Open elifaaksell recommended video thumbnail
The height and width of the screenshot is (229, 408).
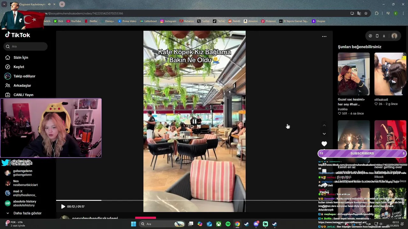point(390,74)
